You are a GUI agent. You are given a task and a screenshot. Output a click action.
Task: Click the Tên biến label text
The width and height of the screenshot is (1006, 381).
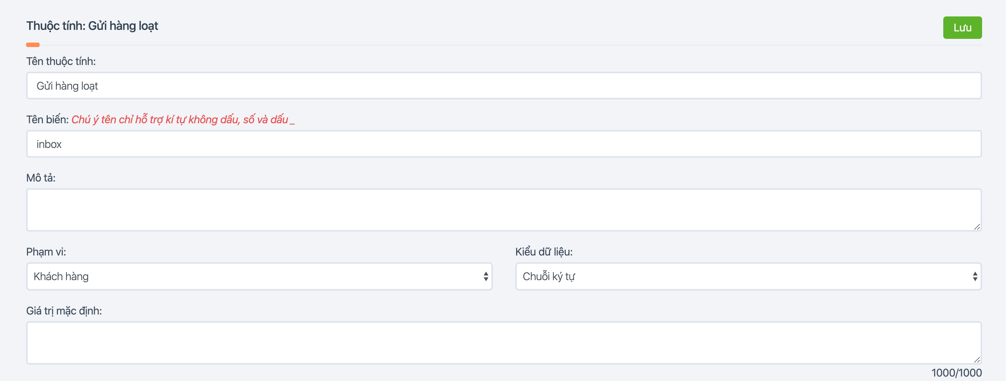pos(47,119)
